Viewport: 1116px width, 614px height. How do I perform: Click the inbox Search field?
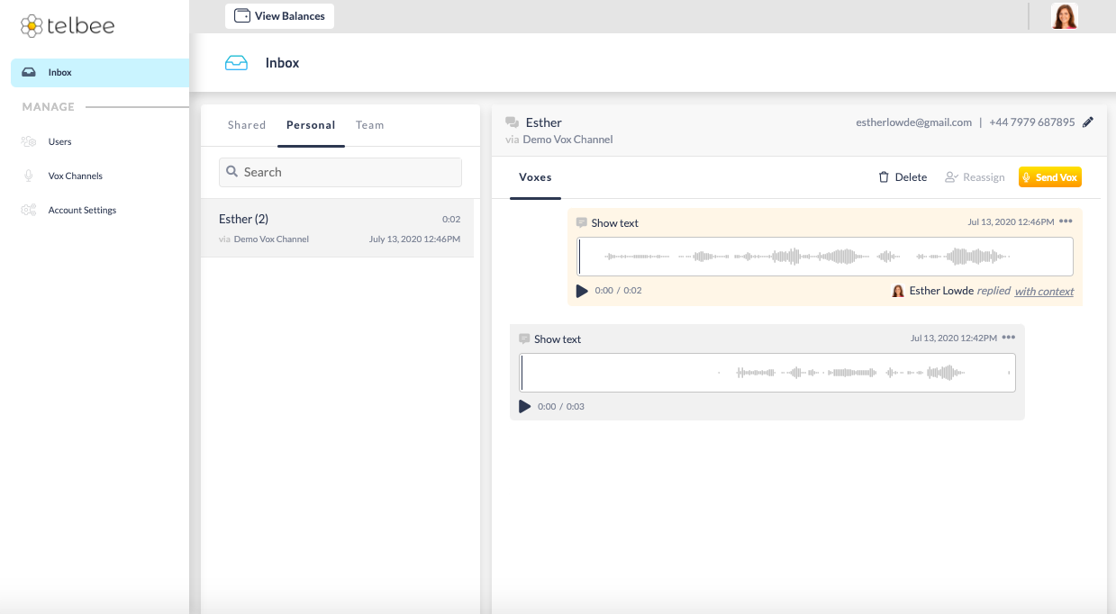pyautogui.click(x=340, y=172)
